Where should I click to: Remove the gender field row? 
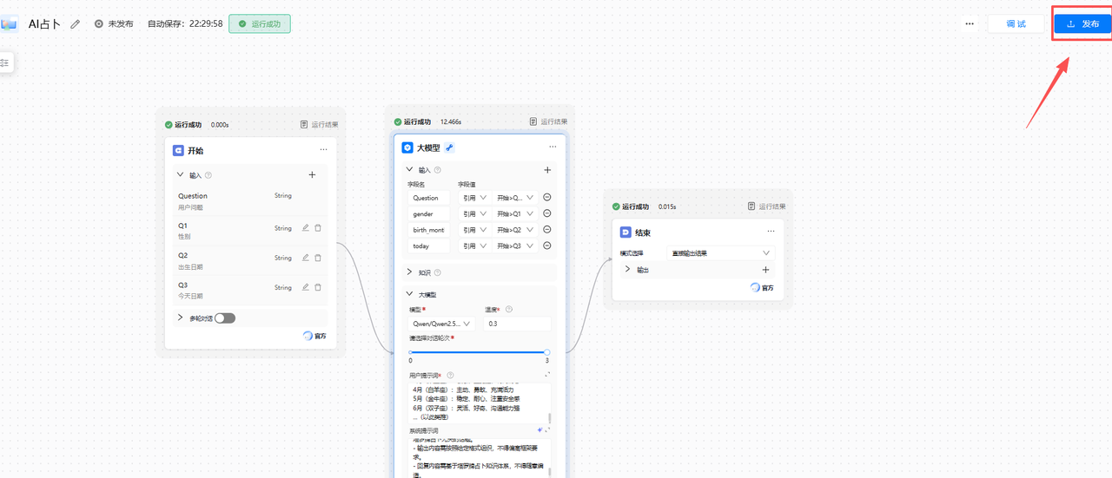547,213
